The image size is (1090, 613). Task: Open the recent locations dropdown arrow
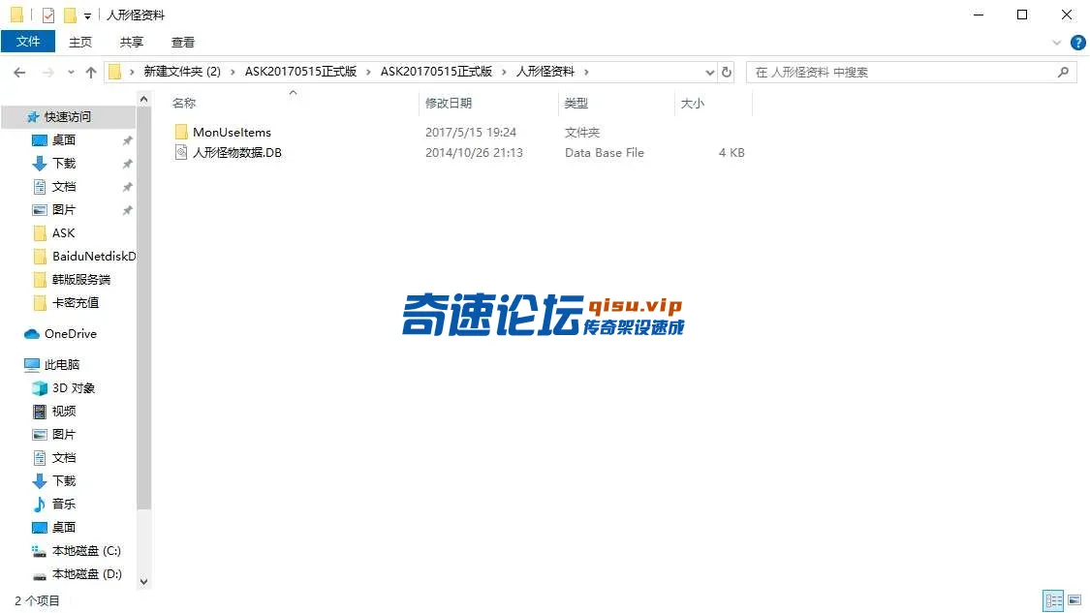click(71, 73)
